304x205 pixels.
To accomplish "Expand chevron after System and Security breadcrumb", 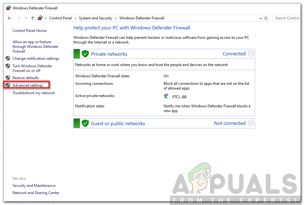I will [116, 18].
